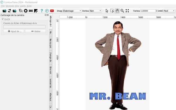
Task: Select the 'Va...' vertical tab
Action: point(51,33)
